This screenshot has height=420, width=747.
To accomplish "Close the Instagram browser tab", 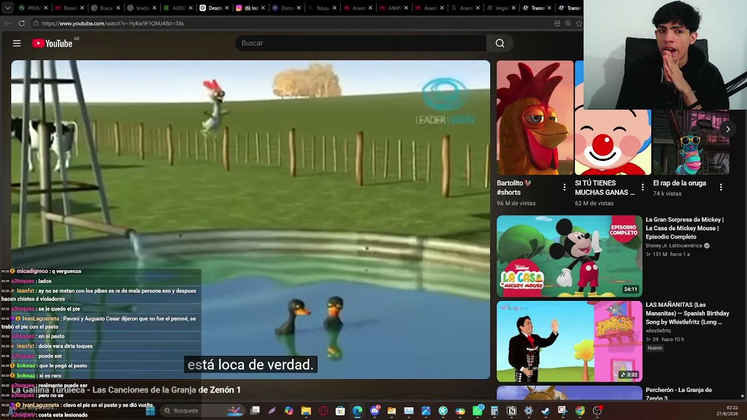I will [263, 8].
